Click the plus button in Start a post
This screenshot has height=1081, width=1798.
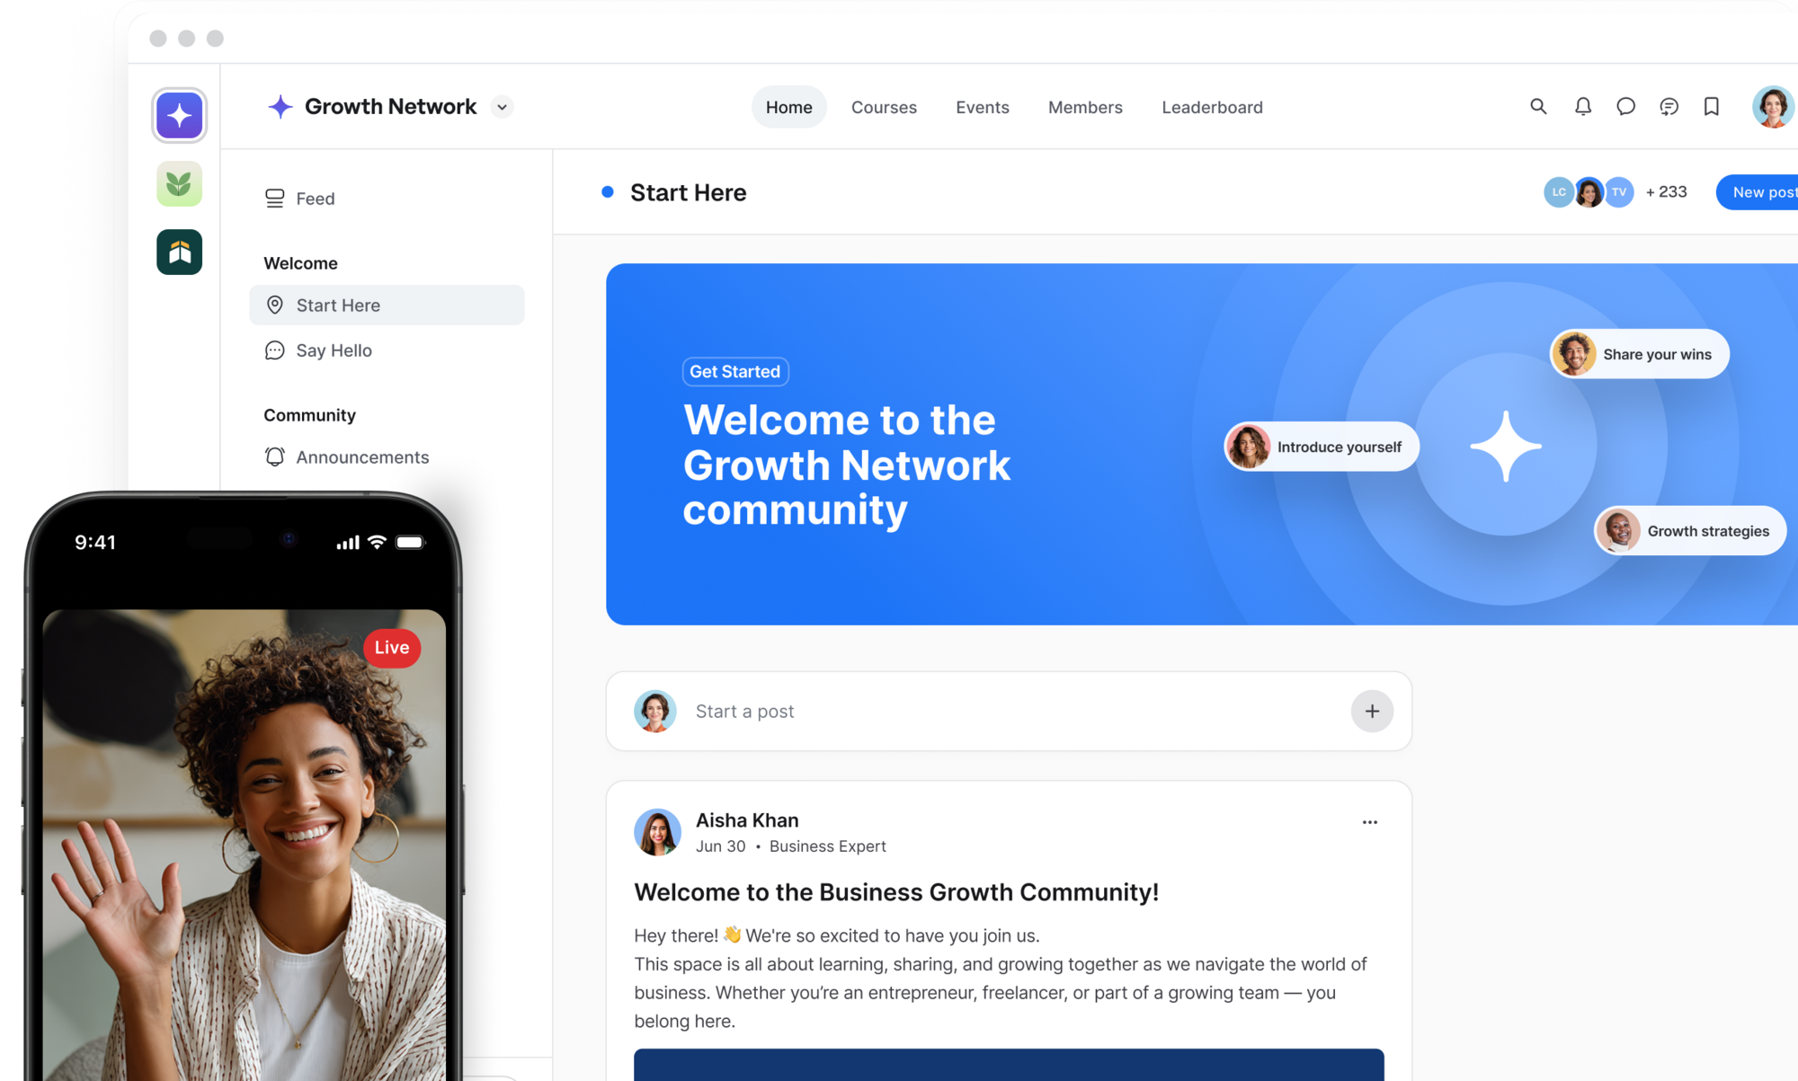(x=1372, y=712)
